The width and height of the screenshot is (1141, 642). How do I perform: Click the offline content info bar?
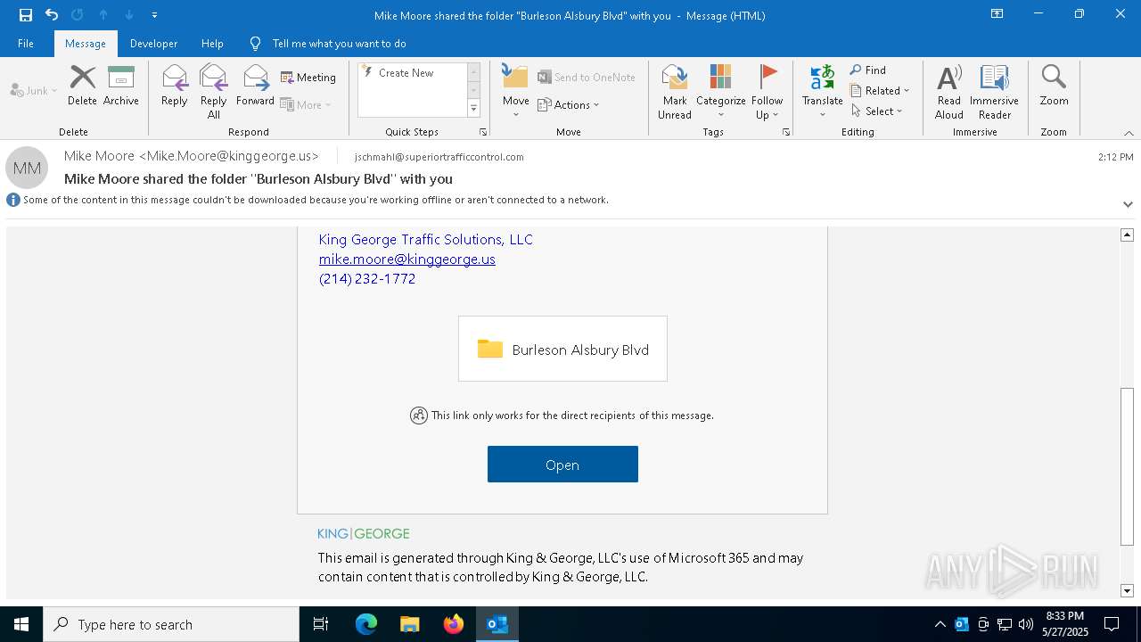308,200
